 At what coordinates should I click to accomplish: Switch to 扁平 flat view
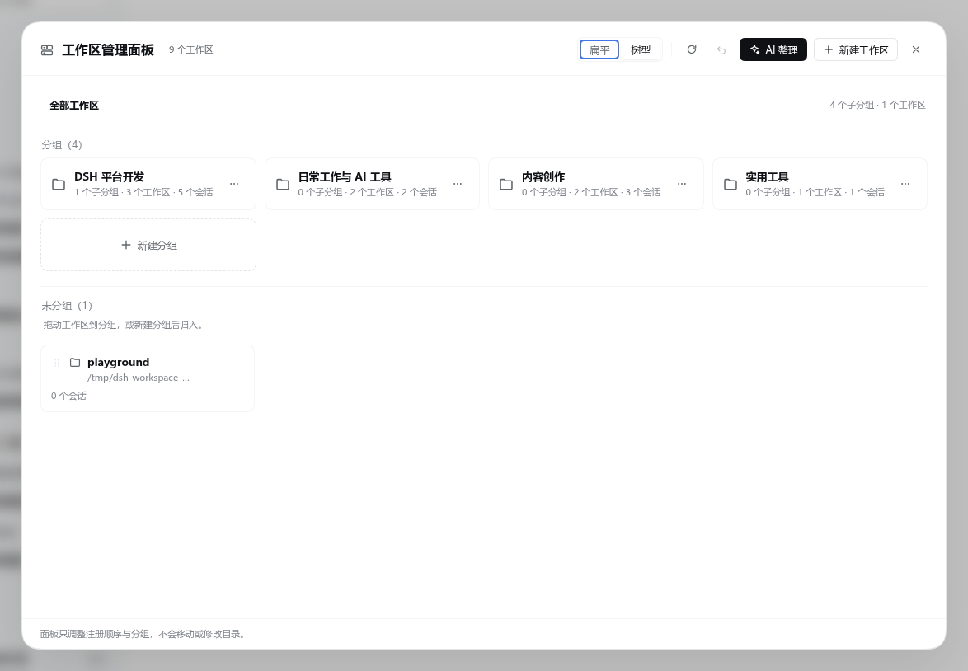599,50
